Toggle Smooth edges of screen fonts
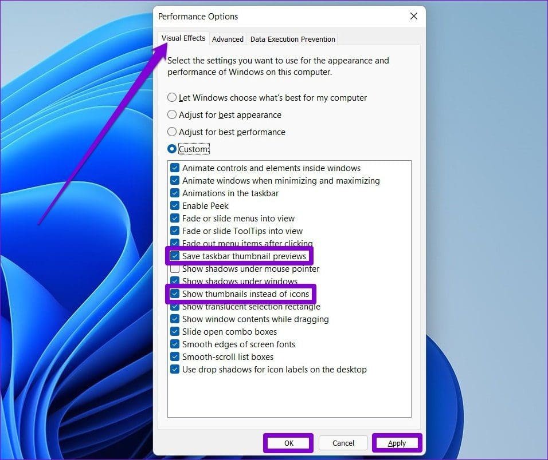 click(175, 344)
